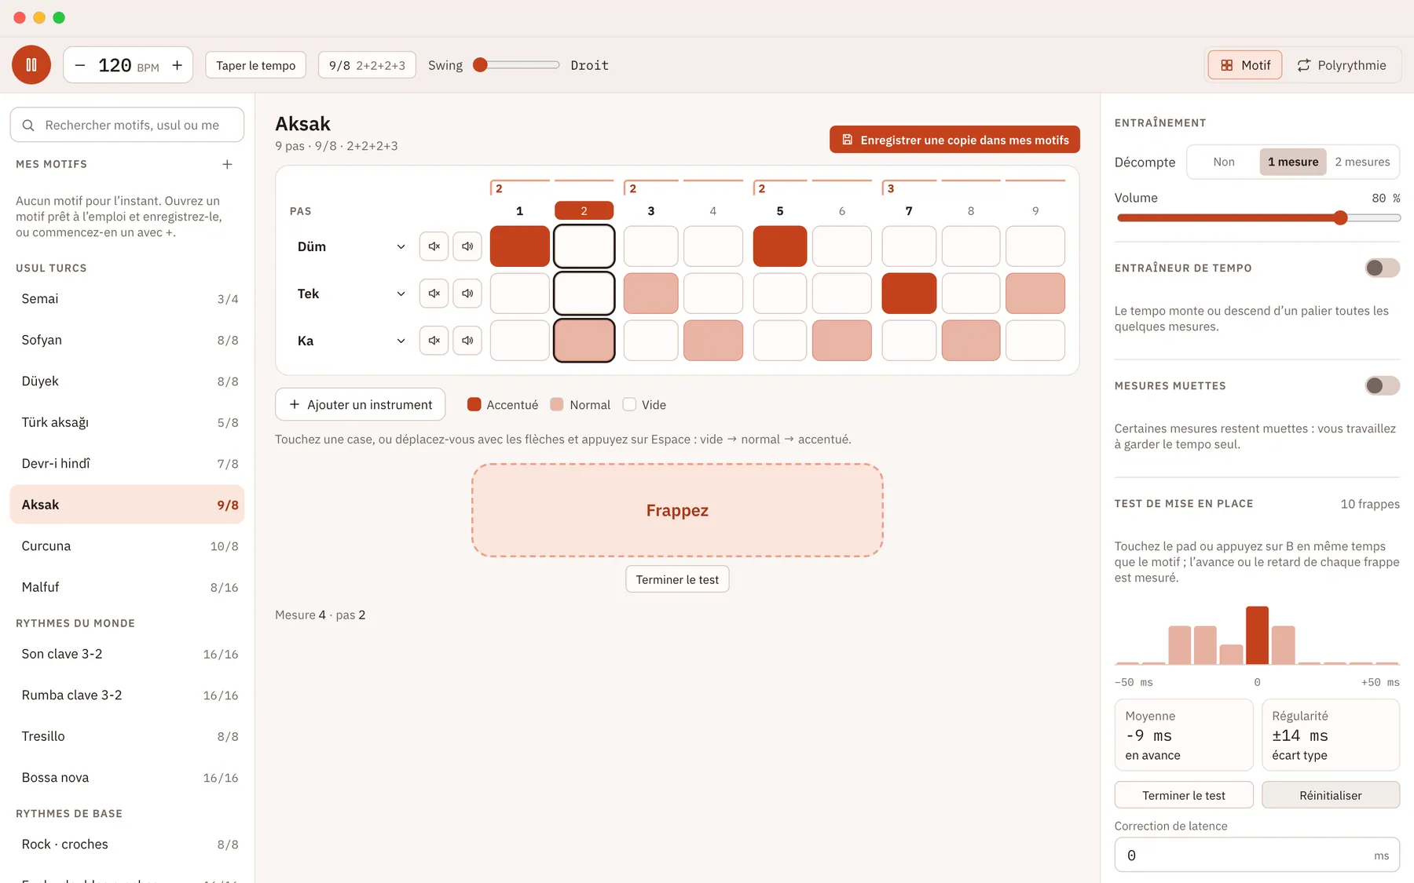The height and width of the screenshot is (883, 1414).
Task: Increase BPM with the plus icon
Action: 178,65
